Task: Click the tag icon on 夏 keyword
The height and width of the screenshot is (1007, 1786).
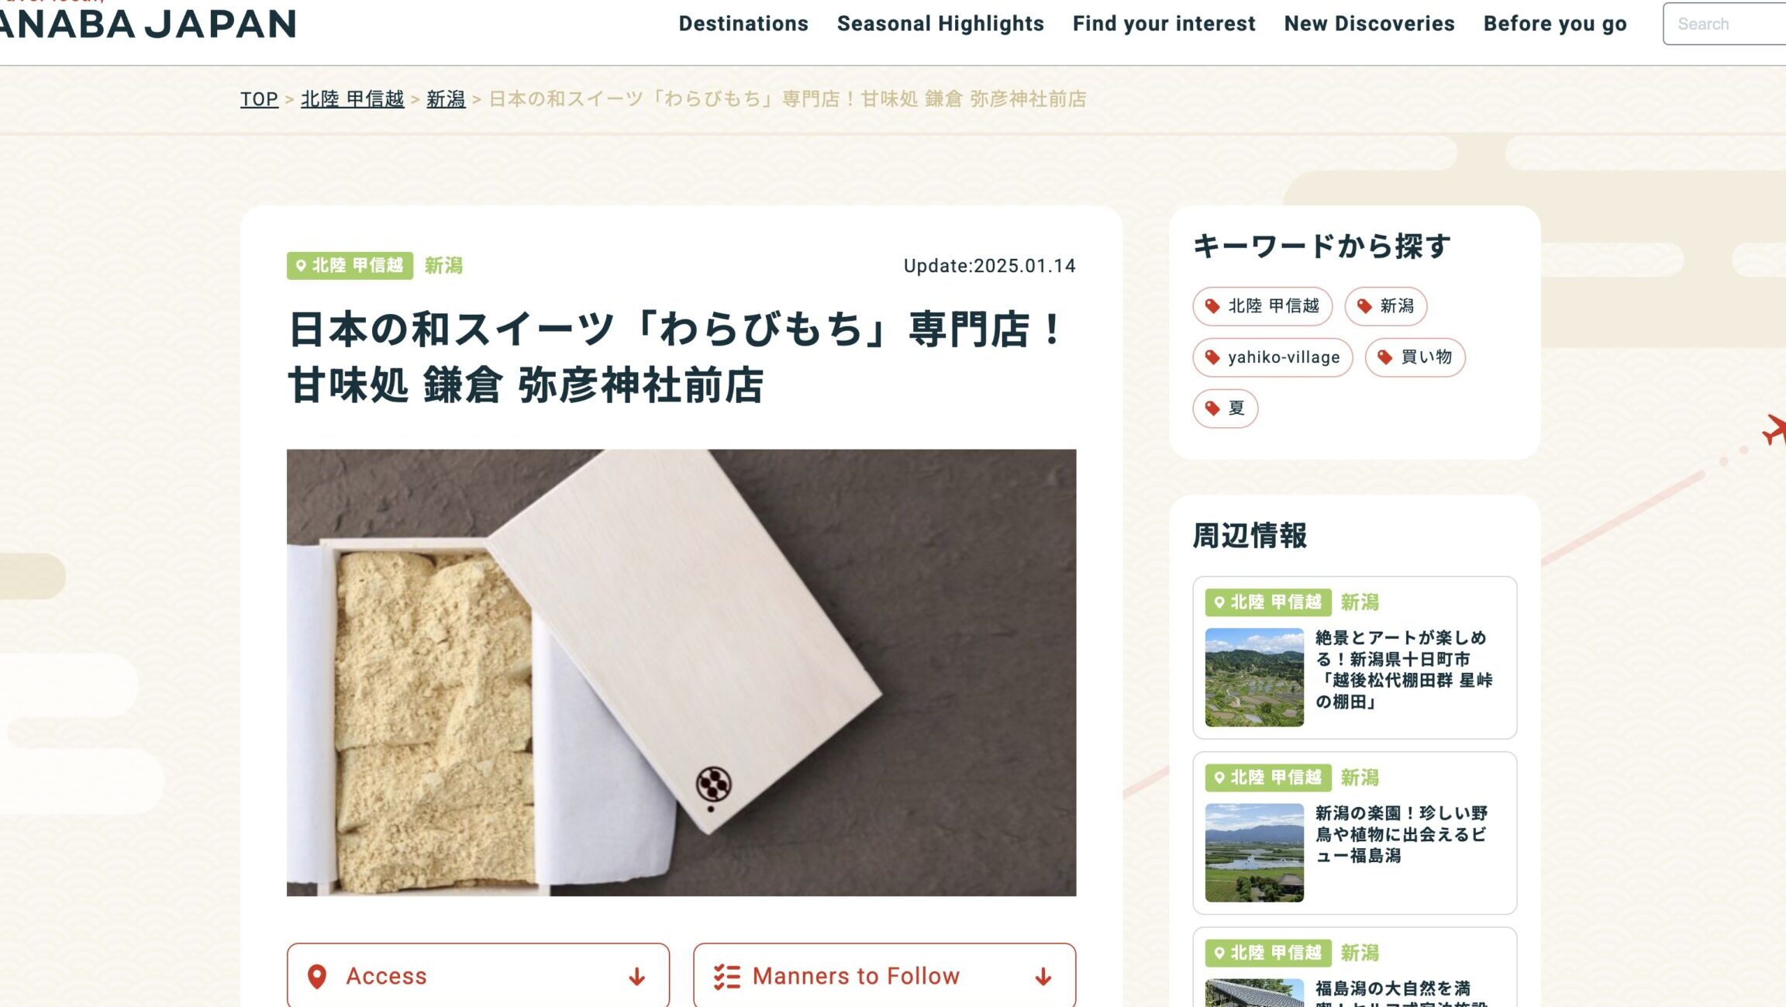Action: click(x=1212, y=409)
